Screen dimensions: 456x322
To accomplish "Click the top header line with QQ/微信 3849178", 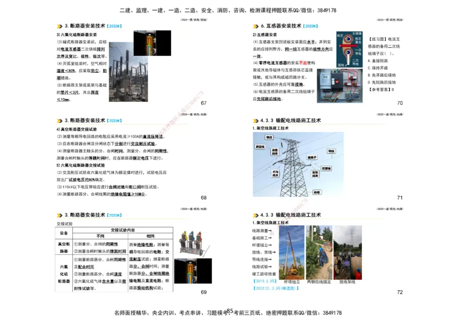I will (228, 10).
